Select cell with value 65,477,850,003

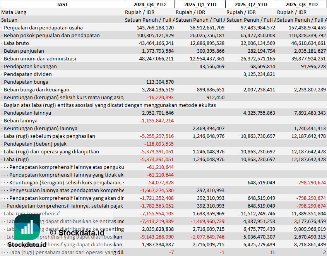click(x=258, y=36)
